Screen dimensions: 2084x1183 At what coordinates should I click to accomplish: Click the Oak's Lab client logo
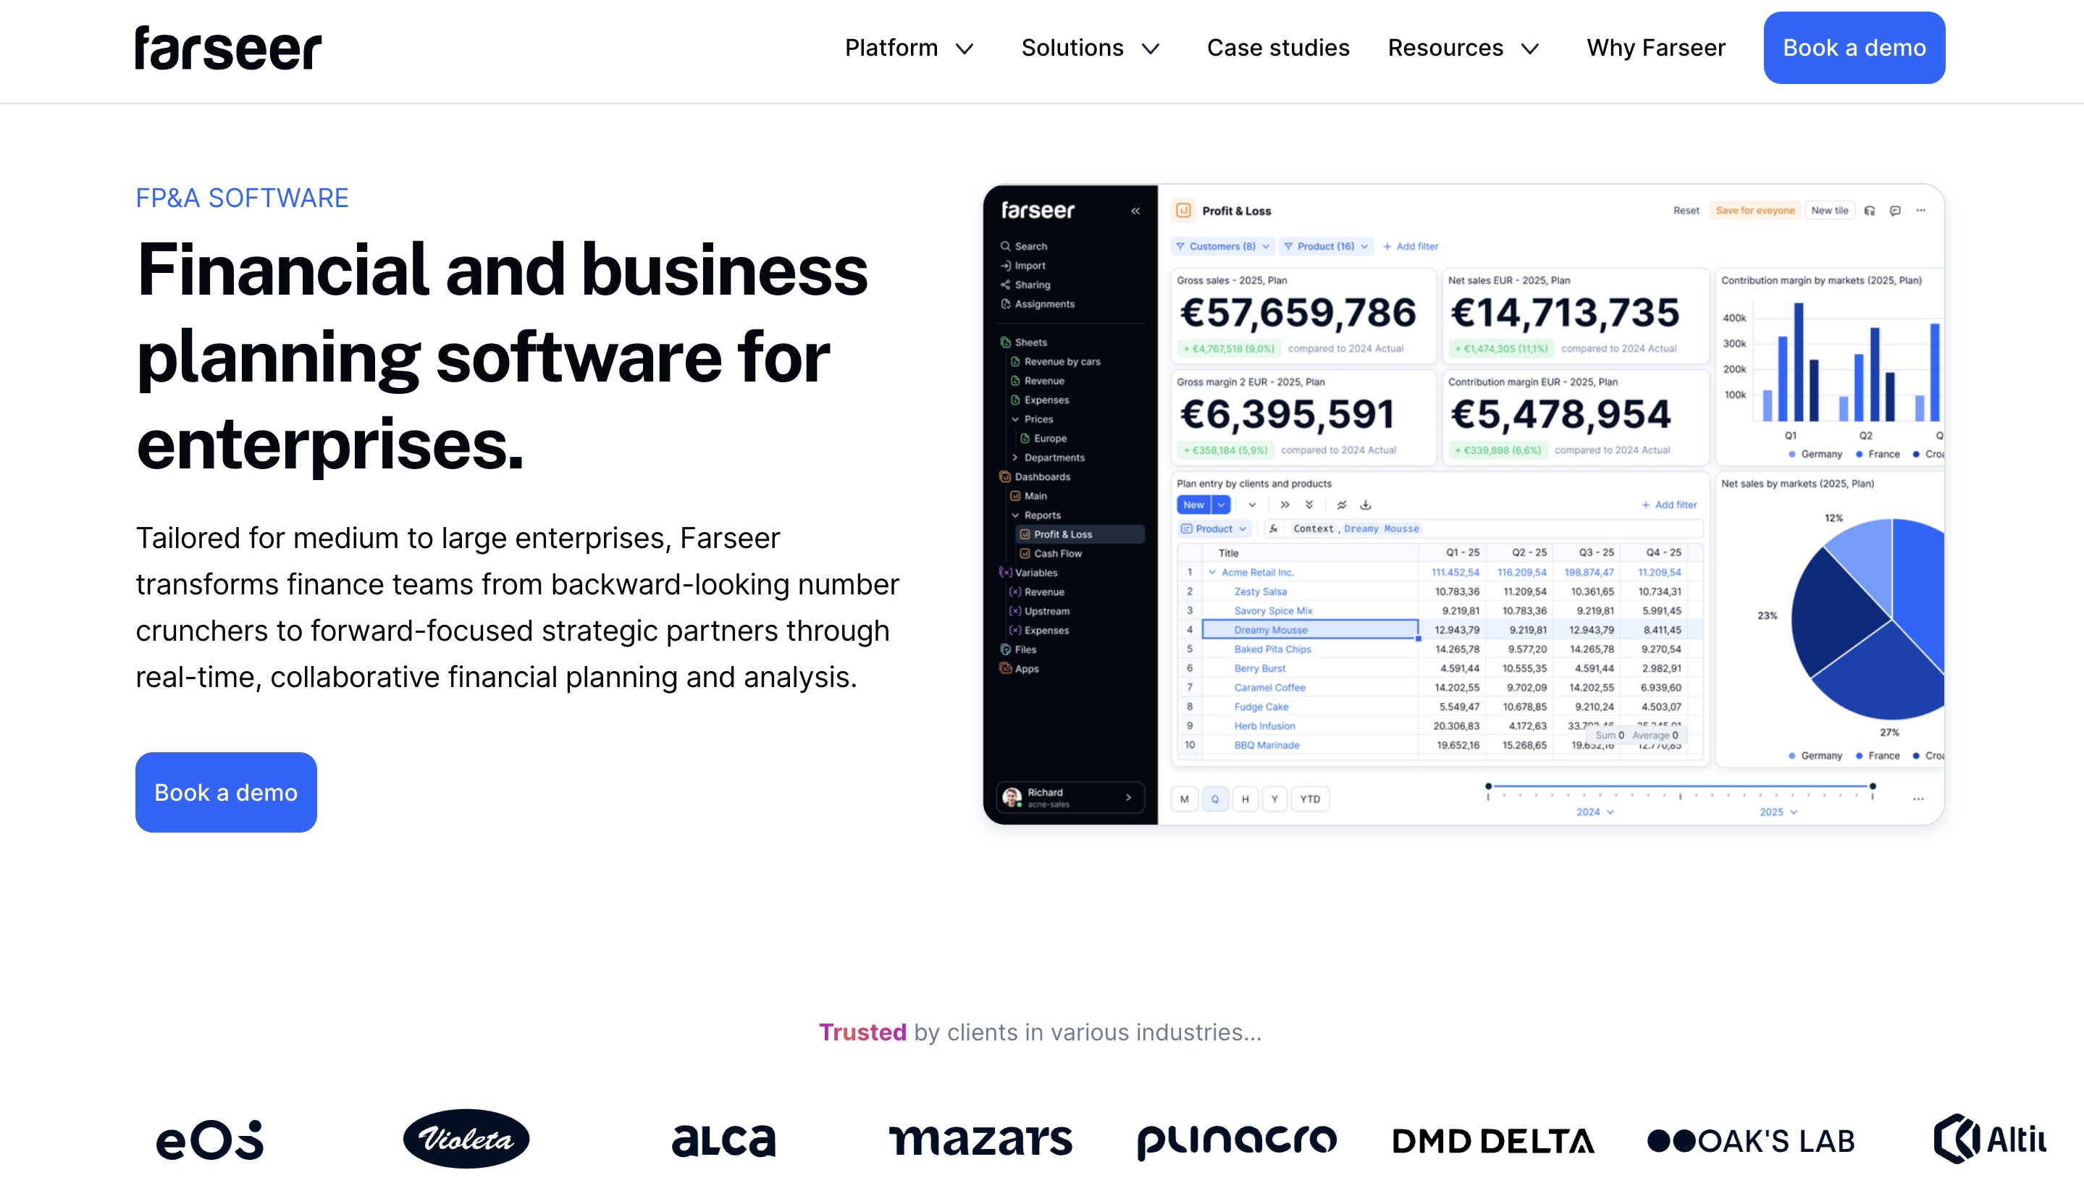[x=1750, y=1141]
